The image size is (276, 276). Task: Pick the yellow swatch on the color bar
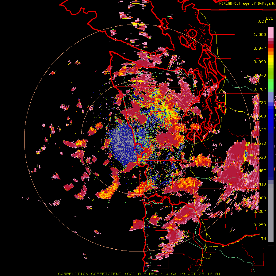click(x=271, y=60)
